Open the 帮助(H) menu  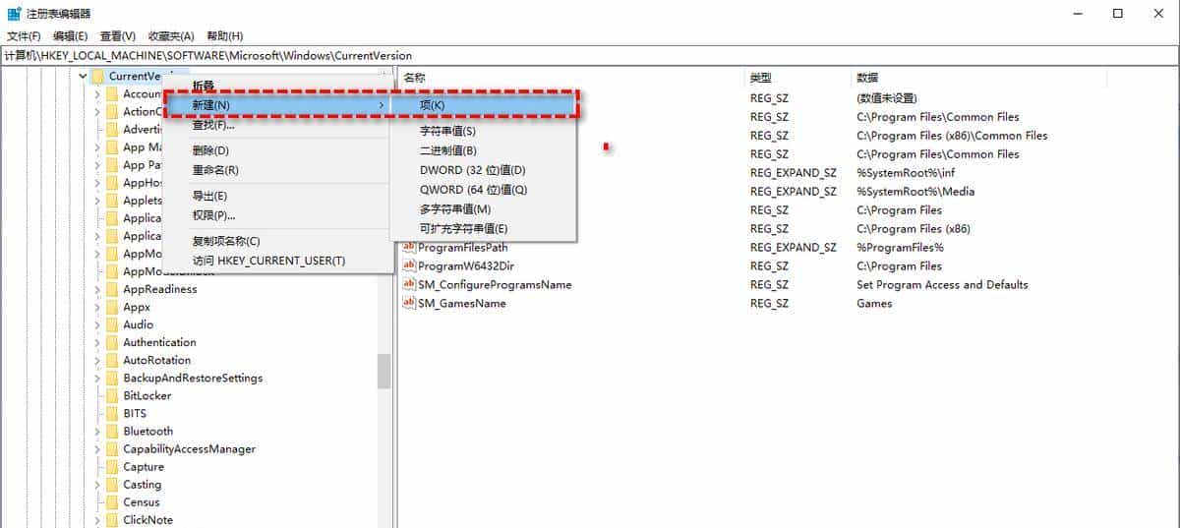point(224,35)
